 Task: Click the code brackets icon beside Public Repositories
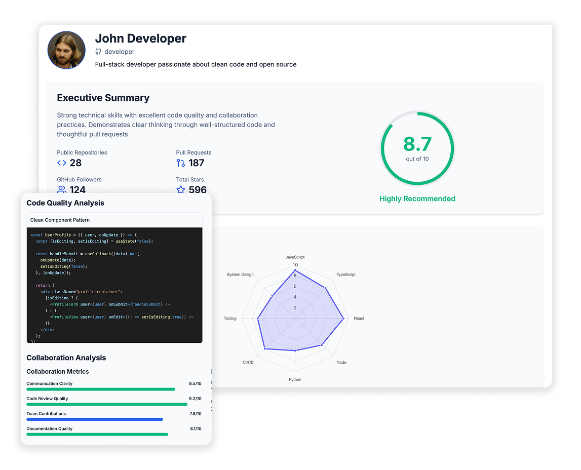pos(63,163)
